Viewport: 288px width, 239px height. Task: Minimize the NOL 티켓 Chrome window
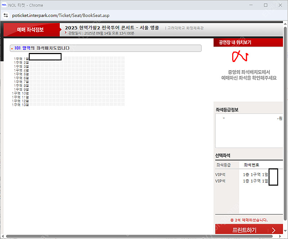pyautogui.click(x=251, y=5)
